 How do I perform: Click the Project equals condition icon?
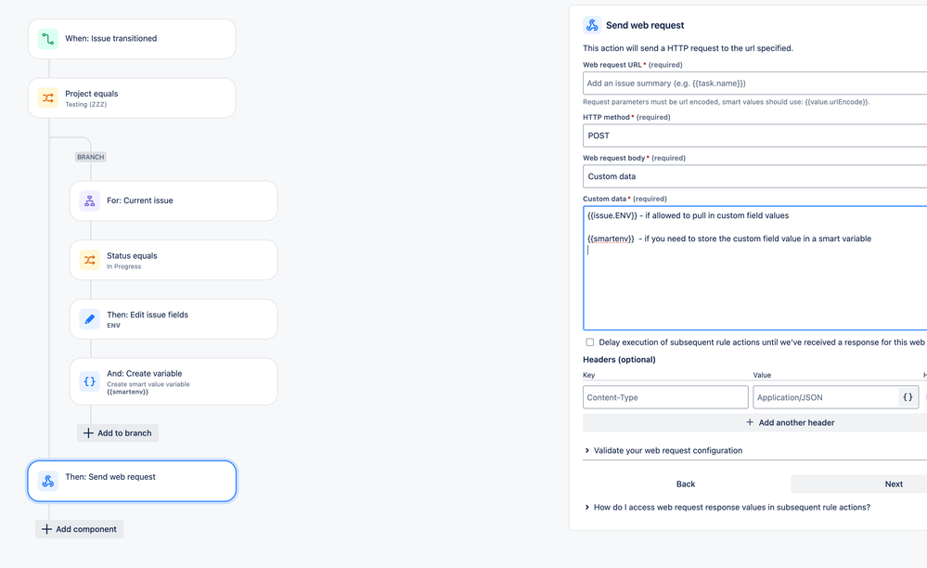tap(47, 97)
